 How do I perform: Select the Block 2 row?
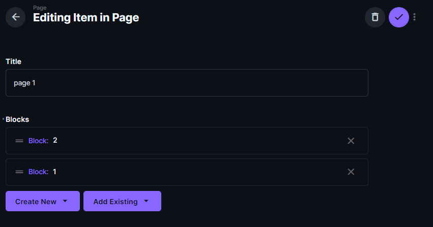187,141
